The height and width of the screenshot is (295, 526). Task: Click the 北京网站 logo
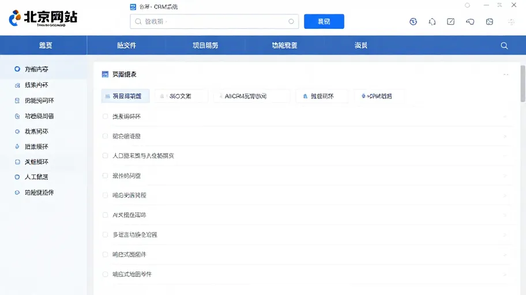[43, 18]
